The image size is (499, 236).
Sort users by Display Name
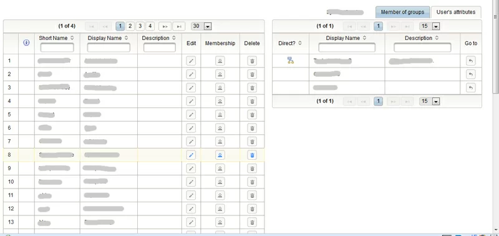coord(126,38)
